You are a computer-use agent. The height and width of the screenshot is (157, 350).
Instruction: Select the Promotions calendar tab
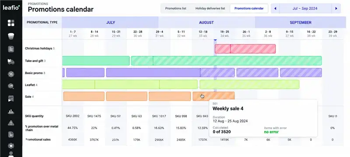pyautogui.click(x=249, y=8)
